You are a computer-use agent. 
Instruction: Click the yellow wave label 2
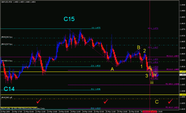click(144, 51)
